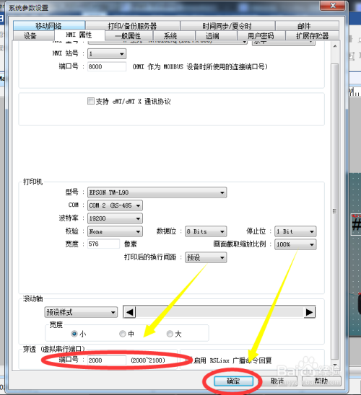
Task: Open the 远端 tab
Action: tap(216, 35)
